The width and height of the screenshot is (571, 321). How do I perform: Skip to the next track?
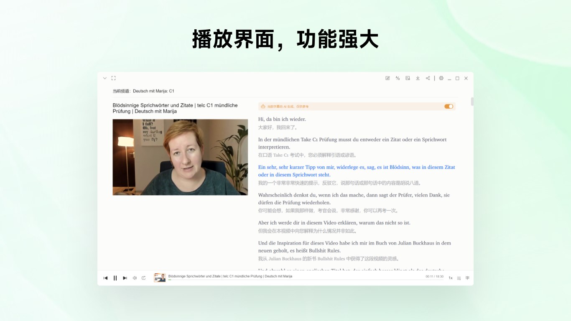[x=125, y=278]
